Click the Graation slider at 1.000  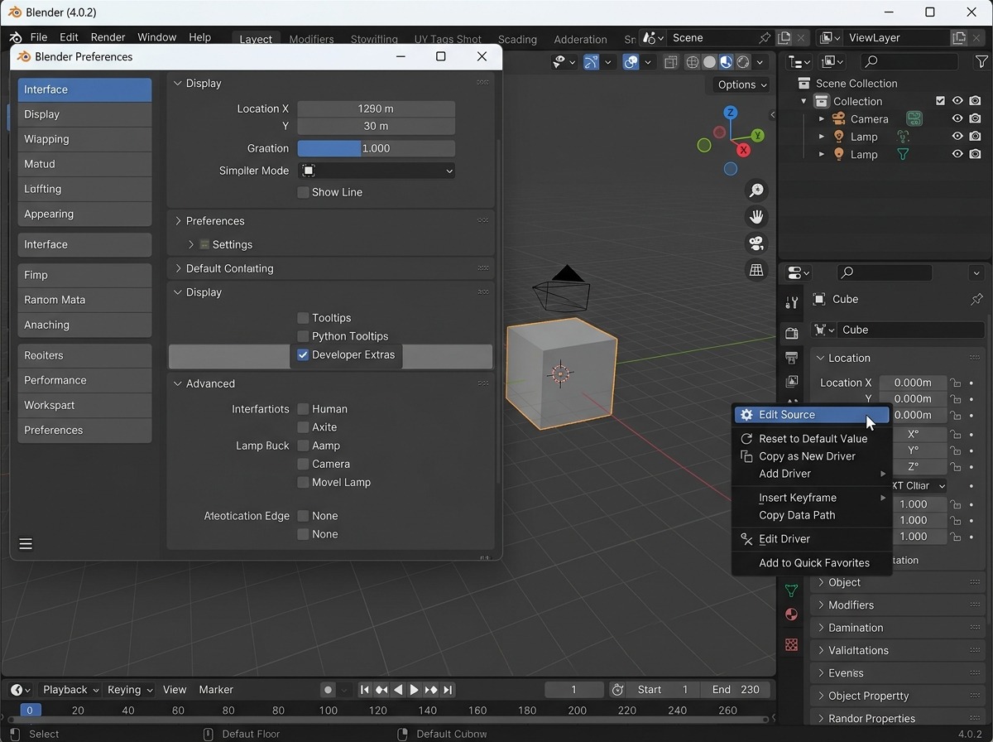coord(377,148)
